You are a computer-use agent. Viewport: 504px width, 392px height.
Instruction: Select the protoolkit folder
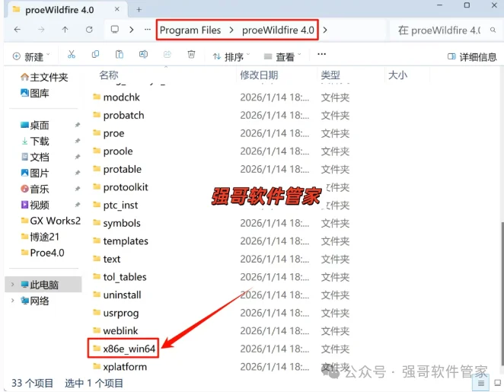coord(120,187)
